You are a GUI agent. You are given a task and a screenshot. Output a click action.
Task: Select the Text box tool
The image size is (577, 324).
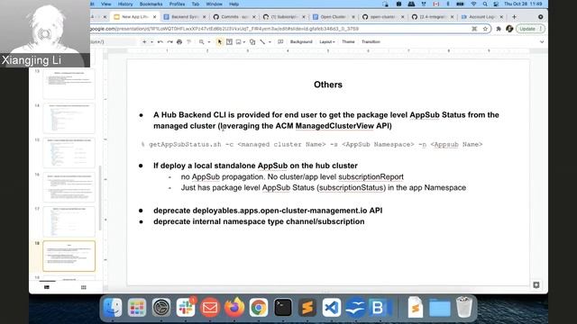click(229, 42)
